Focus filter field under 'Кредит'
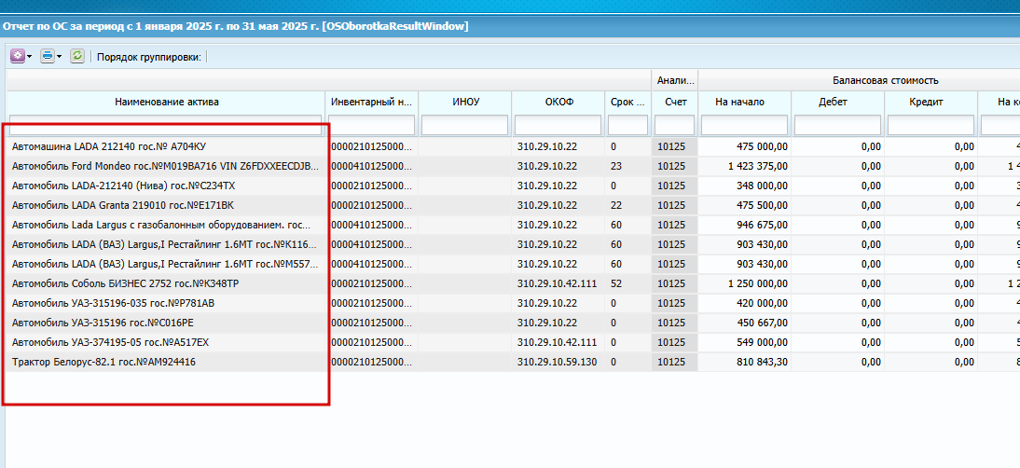Image resolution: width=1020 pixels, height=468 pixels. pos(930,125)
